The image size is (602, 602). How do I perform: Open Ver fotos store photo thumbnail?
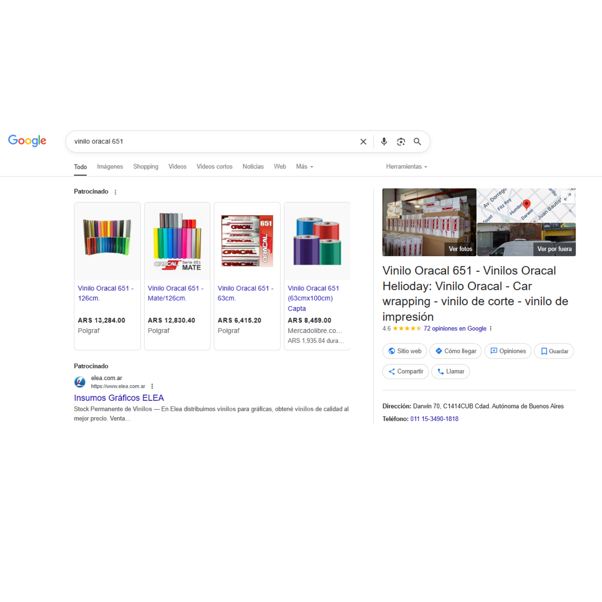click(429, 222)
